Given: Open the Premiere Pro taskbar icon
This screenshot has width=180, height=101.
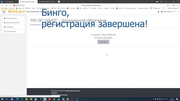Looking at the screenshot, I should [x=73, y=99].
